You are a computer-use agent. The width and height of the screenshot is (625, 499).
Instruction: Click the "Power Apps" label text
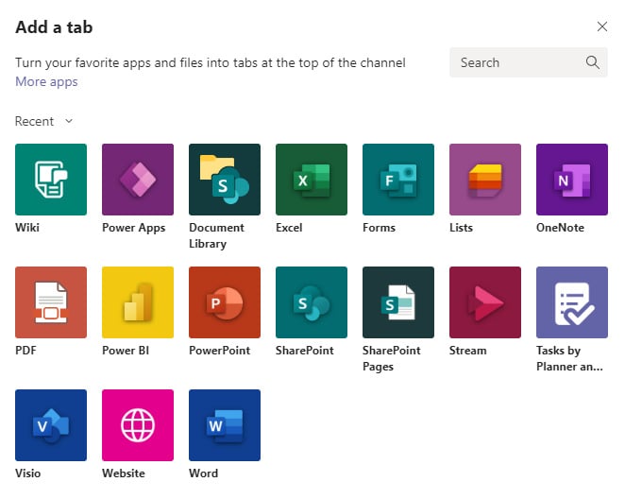click(133, 228)
